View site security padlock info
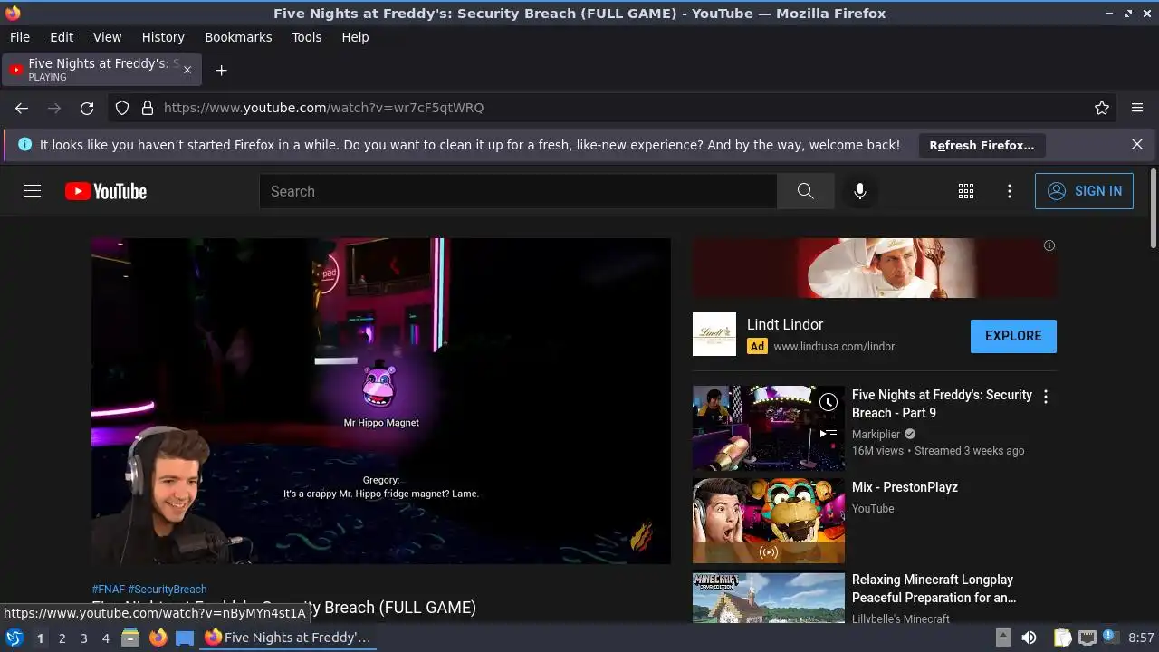1159x652 pixels. coord(148,108)
